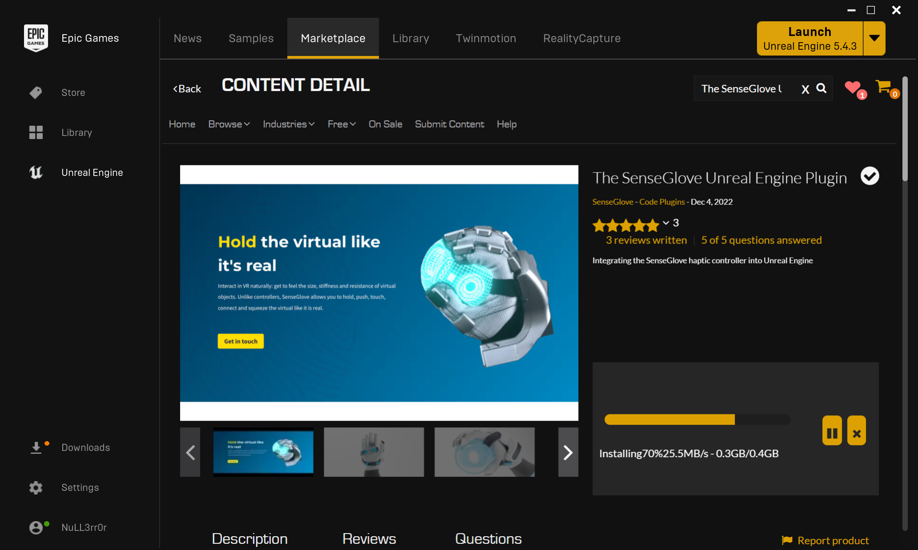Click the Library sidebar icon
Screen dimensions: 918x550
coord(36,132)
